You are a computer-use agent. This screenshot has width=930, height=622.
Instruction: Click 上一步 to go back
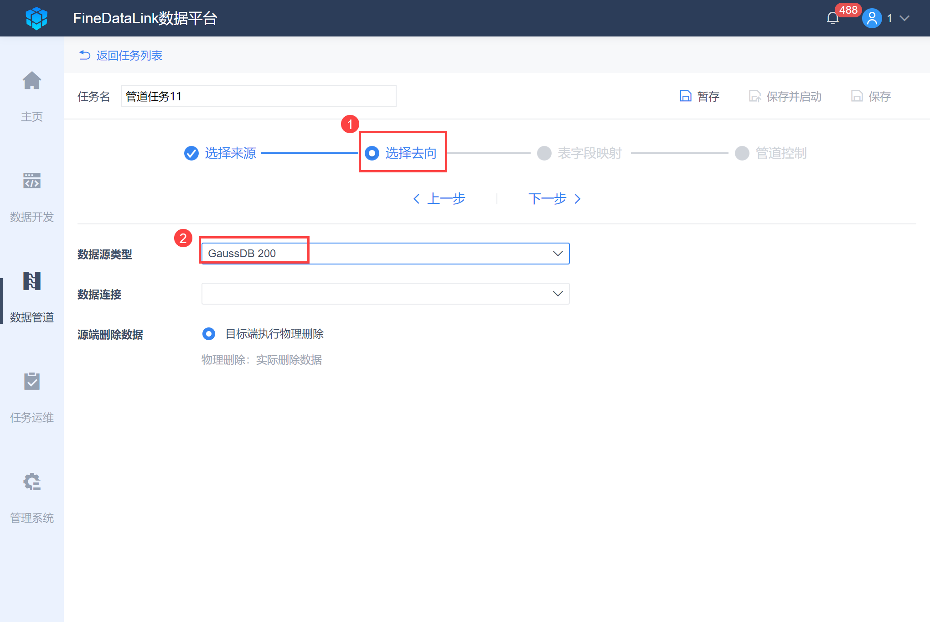pyautogui.click(x=439, y=199)
